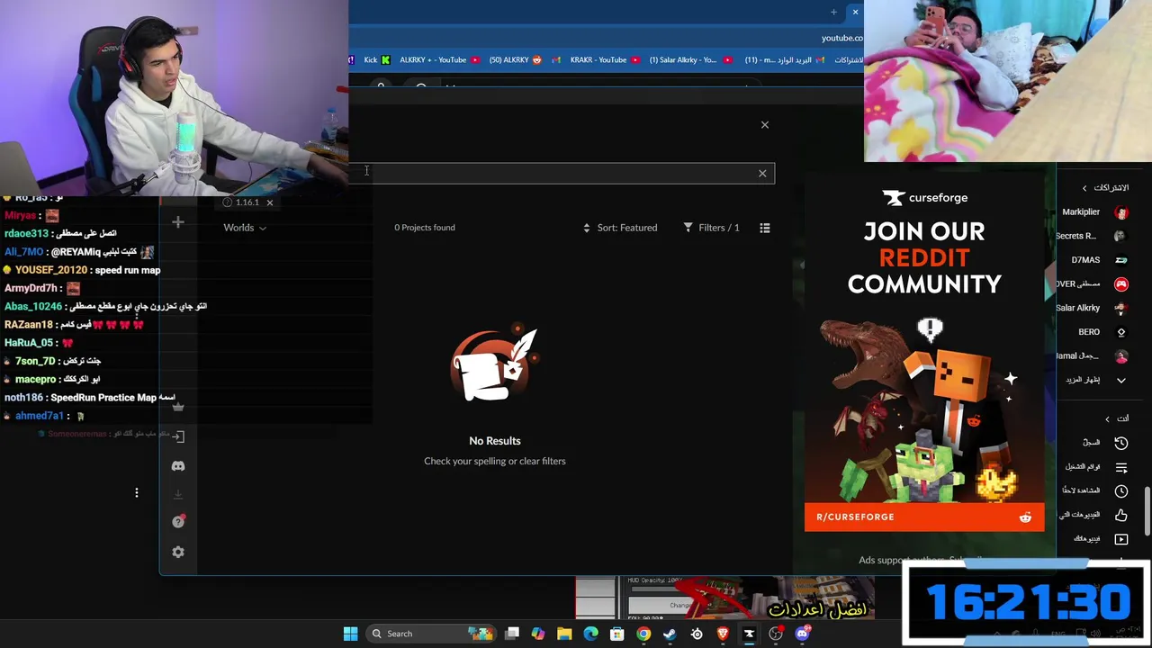Open Markiplier channel in subscriptions
Viewport: 1152px width, 648px height.
click(1094, 212)
